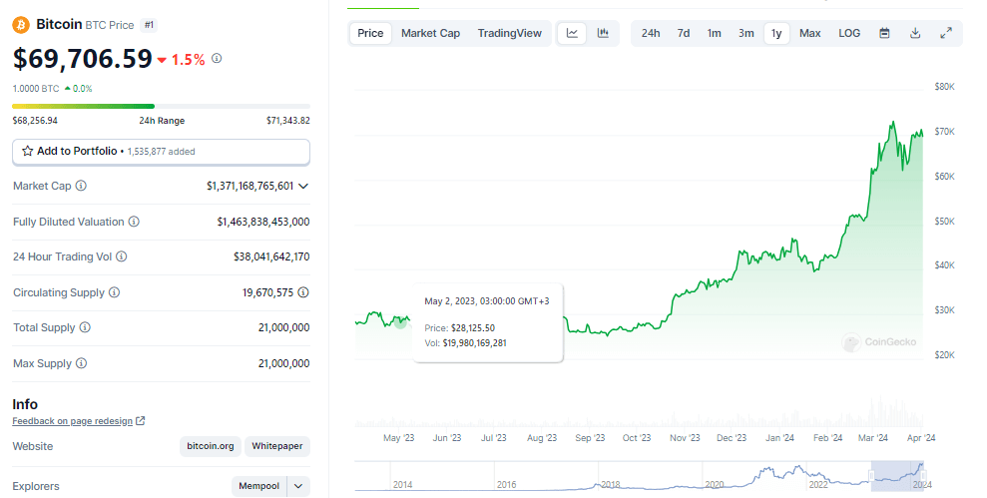Click the Bitcoin logo icon
The height and width of the screenshot is (498, 987).
pyautogui.click(x=21, y=24)
